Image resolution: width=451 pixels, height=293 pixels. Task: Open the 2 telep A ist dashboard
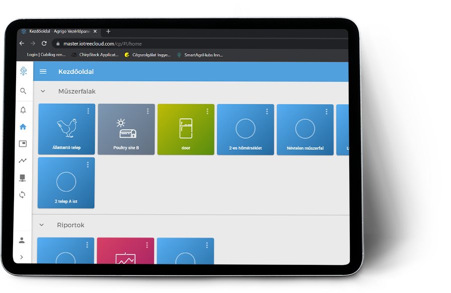(66, 183)
